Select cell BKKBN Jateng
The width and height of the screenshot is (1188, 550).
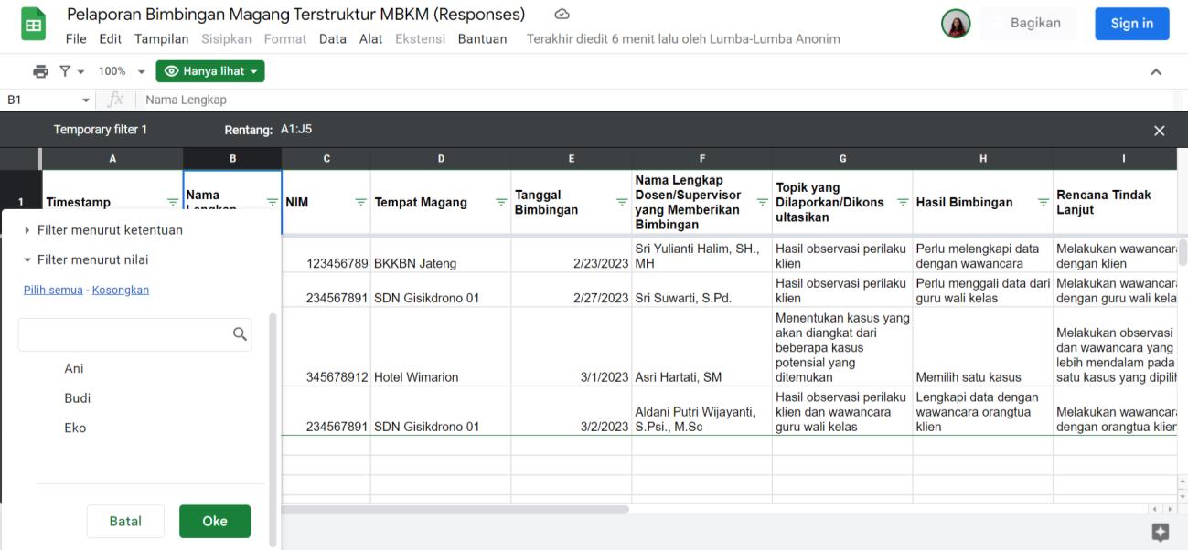(x=441, y=255)
